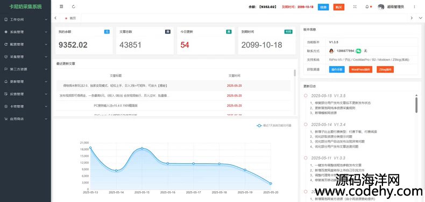Expand the 配置管理 menu chevron
Screen dimensions: 425x202
tap(46, 44)
